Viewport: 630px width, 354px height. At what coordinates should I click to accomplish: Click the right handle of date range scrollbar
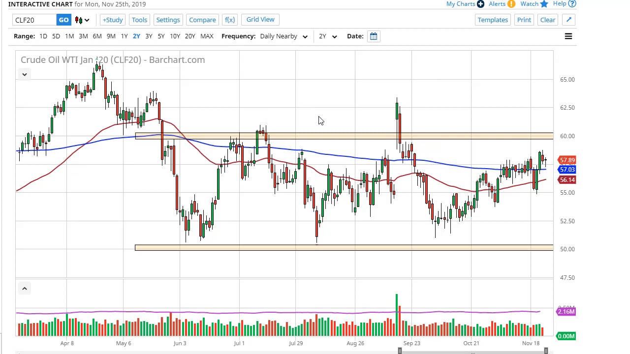click(x=546, y=351)
